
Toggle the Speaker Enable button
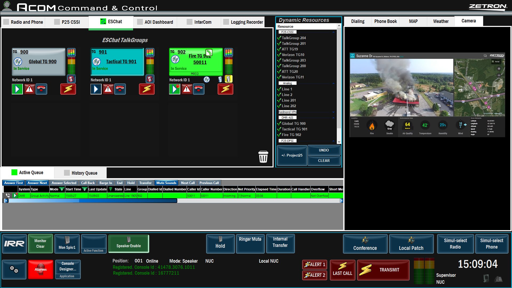click(x=129, y=244)
